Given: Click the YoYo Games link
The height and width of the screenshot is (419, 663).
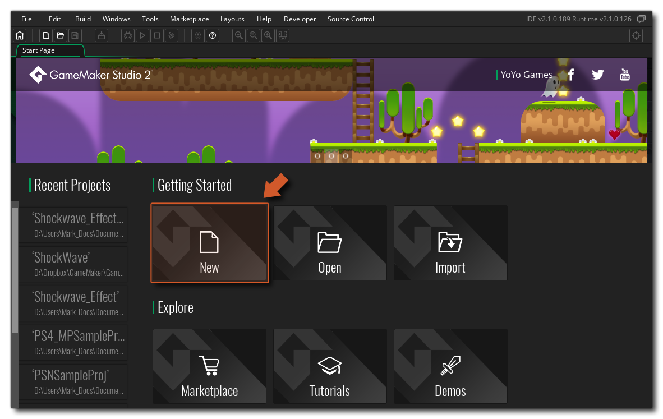Looking at the screenshot, I should [x=527, y=75].
